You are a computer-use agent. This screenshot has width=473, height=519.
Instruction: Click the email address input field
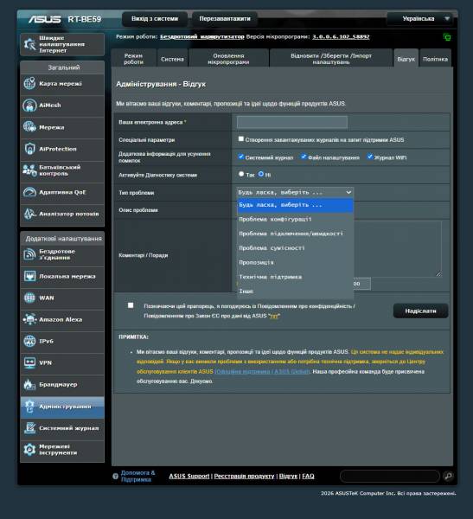pos(292,122)
